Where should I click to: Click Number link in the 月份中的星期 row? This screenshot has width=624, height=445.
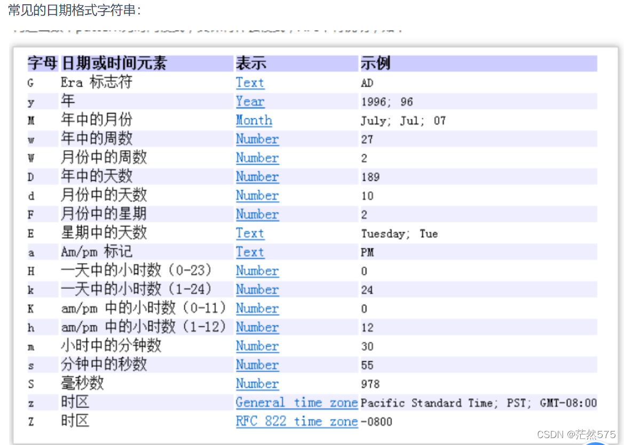[257, 214]
